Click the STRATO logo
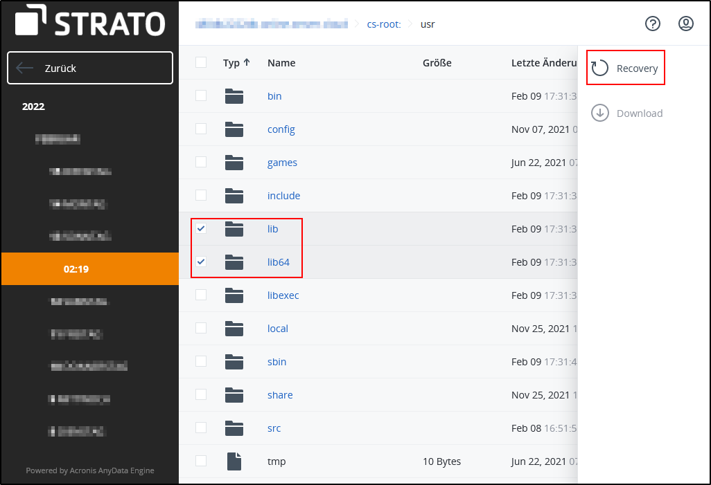Image resolution: width=711 pixels, height=485 pixels. click(89, 23)
